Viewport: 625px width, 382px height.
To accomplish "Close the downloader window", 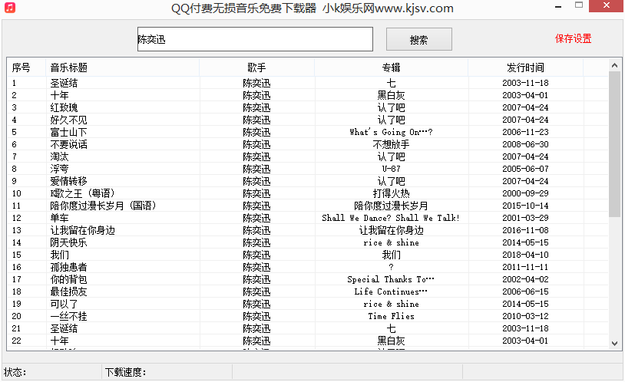I will click(x=607, y=5).
